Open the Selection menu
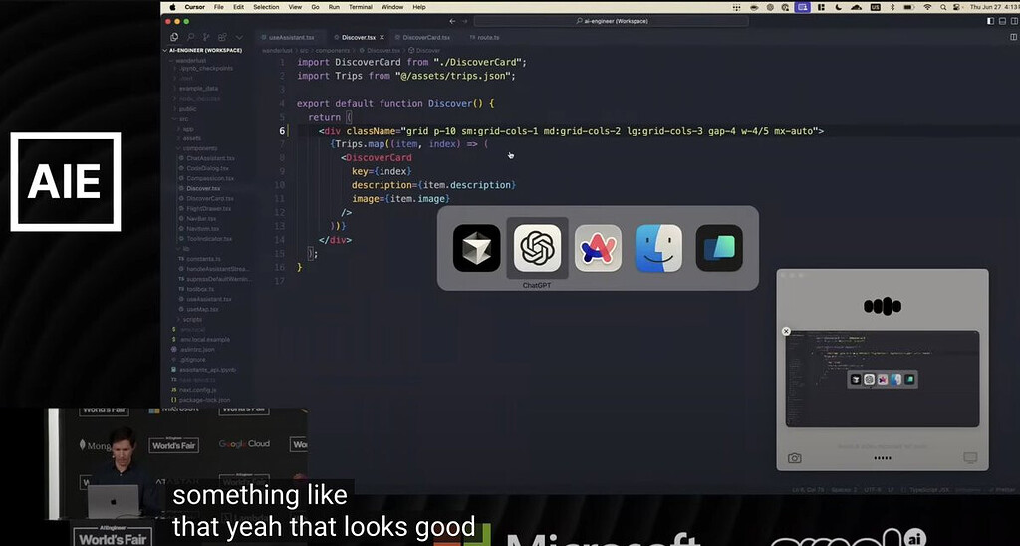The image size is (1020, 546). 266,7
